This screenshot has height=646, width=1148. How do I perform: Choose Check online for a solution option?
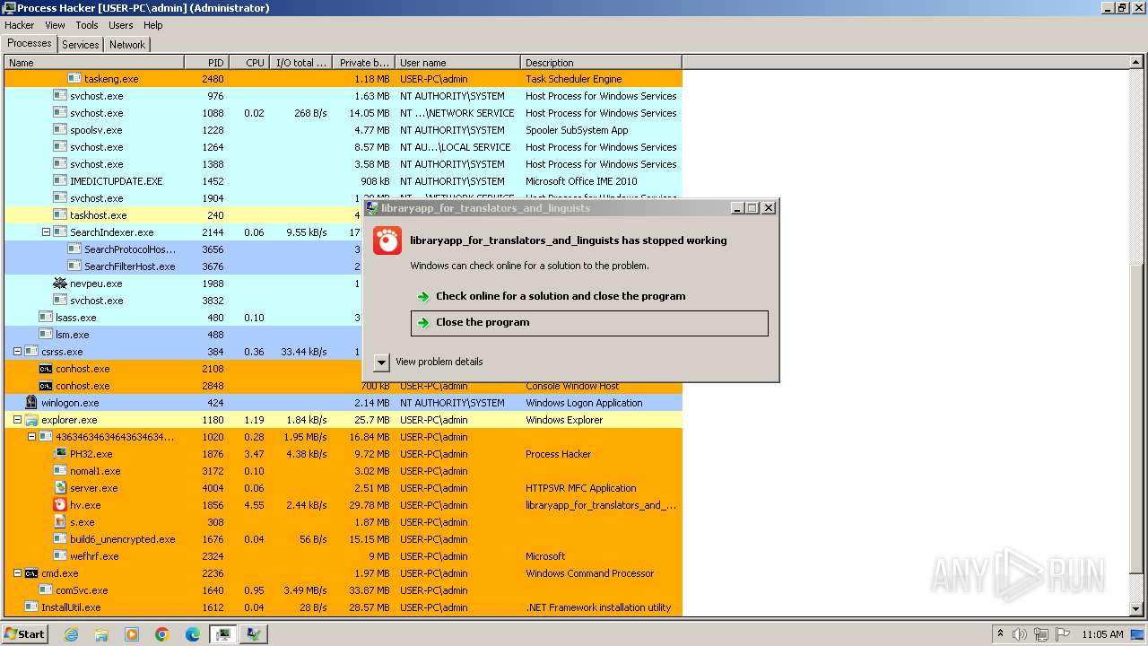point(589,296)
